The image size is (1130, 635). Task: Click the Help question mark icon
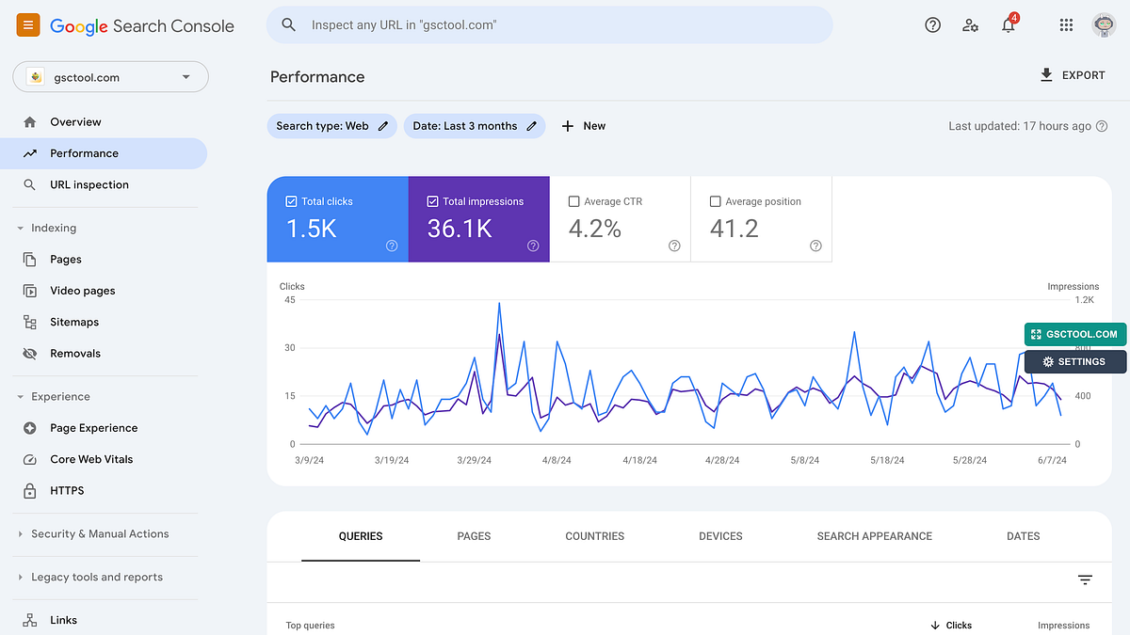[x=932, y=24]
